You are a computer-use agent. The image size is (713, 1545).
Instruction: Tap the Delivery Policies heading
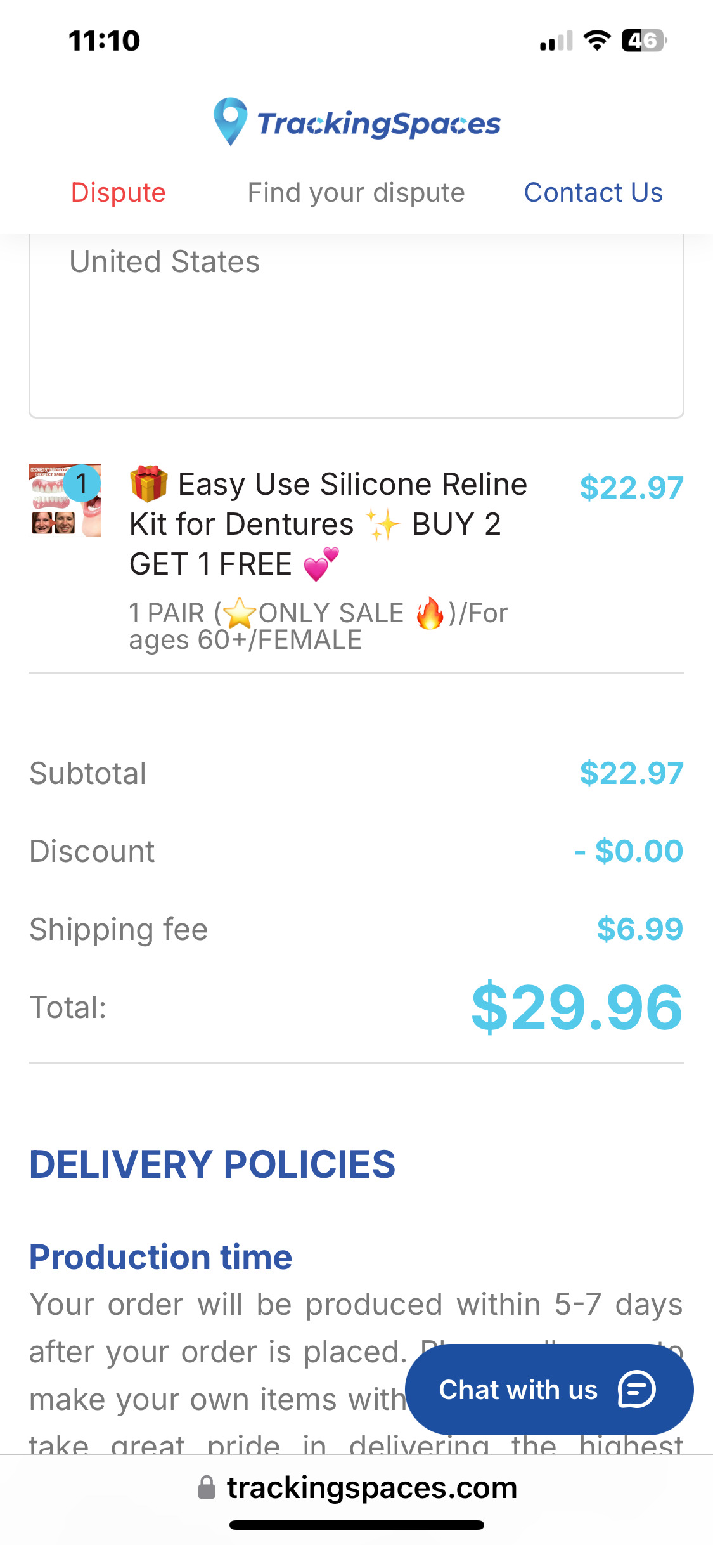point(212,1164)
